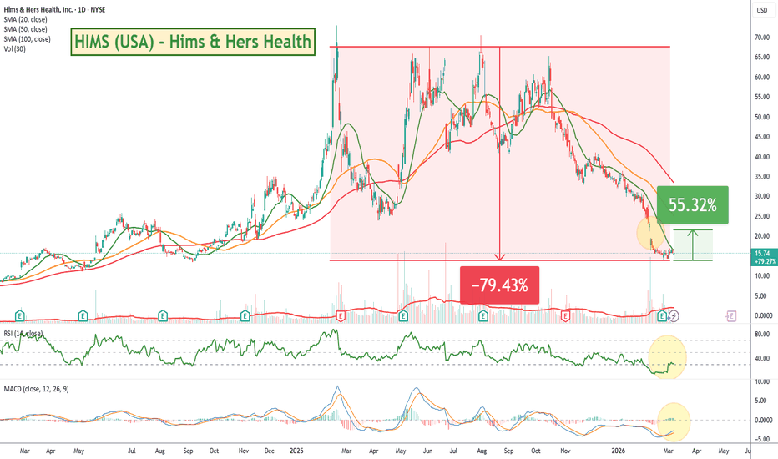778x459 pixels.
Task: Select the SMA (100, close) indicator legend
Action: 27,38
